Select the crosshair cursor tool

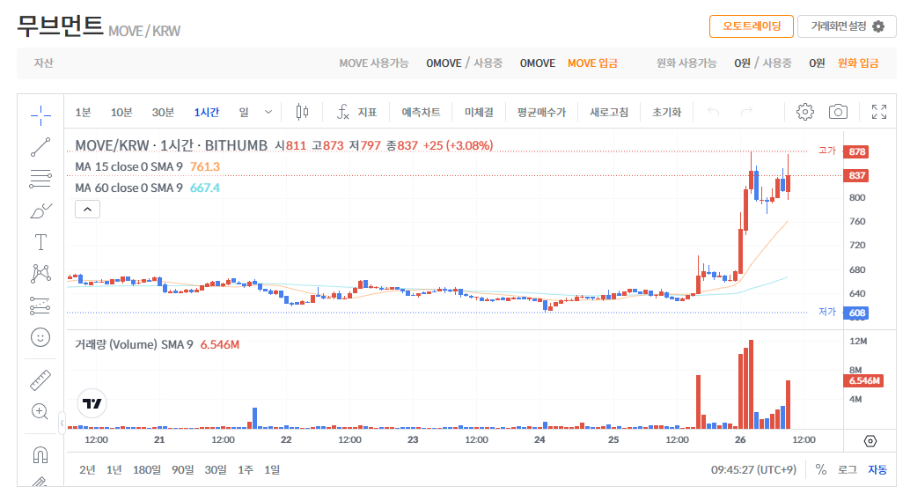(x=40, y=114)
